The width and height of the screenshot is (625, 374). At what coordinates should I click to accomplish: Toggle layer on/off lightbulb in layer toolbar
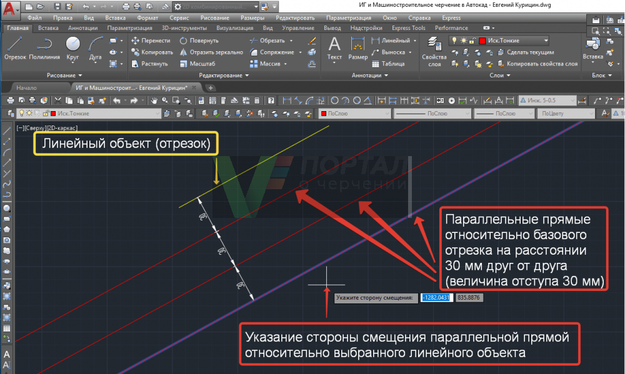21,114
